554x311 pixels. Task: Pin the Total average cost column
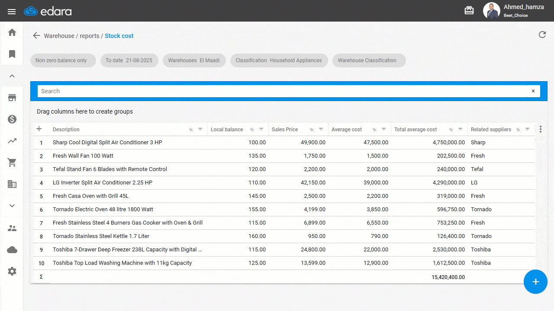point(451,130)
